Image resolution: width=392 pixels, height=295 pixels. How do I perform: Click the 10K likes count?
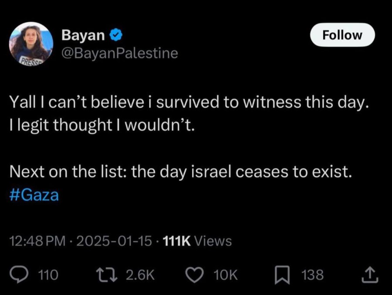click(226, 275)
